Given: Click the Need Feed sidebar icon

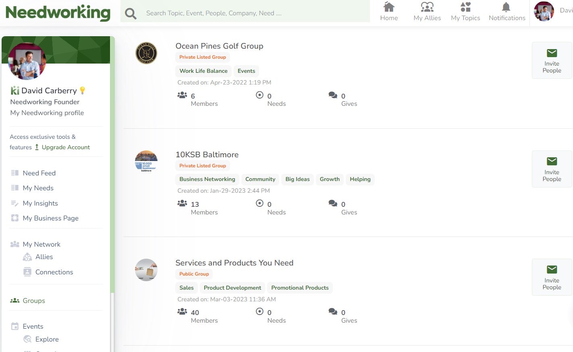Looking at the screenshot, I should (15, 173).
